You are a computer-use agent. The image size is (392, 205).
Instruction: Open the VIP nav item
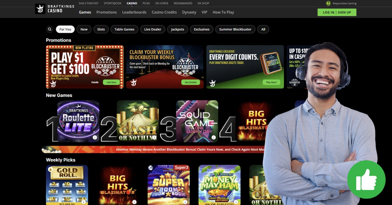(x=204, y=12)
